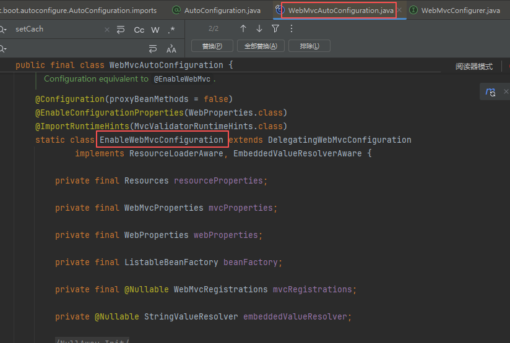This screenshot has width=510, height=343.
Task: Toggle 阅读器模式 reader mode
Action: 474,67
